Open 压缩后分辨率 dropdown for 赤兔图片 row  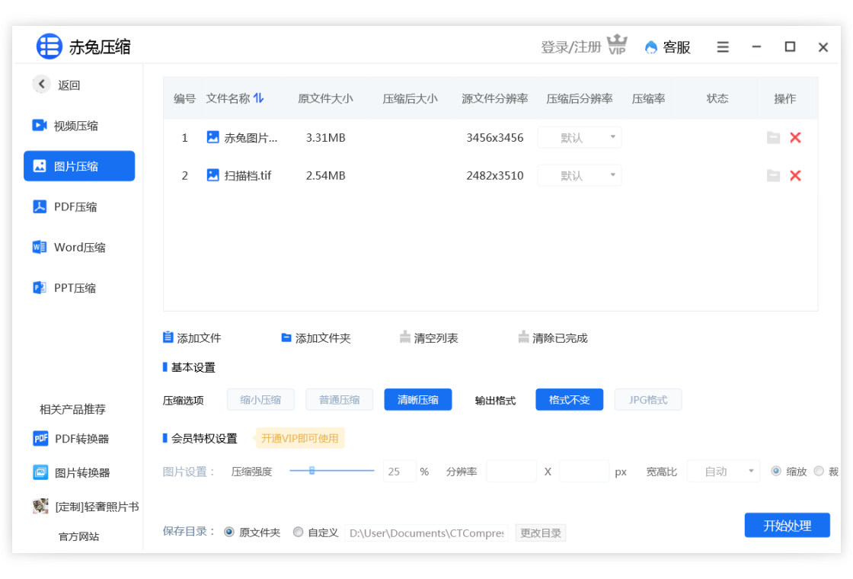tap(580, 138)
